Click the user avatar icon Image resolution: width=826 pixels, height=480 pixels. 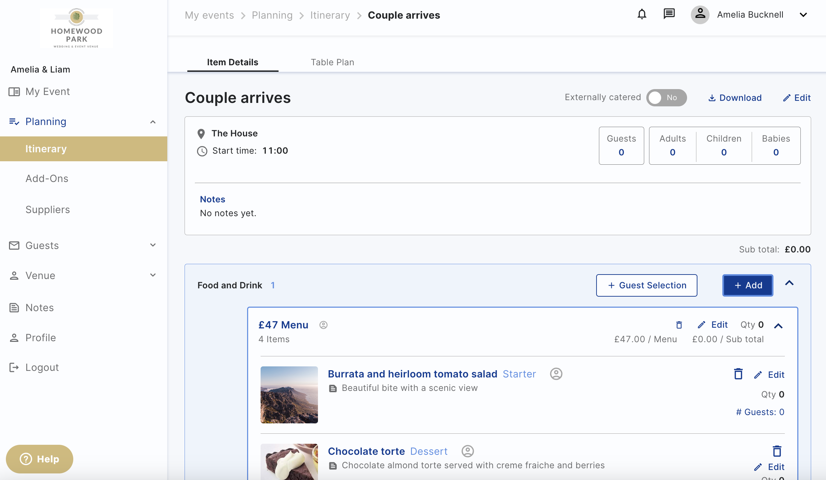[700, 15]
